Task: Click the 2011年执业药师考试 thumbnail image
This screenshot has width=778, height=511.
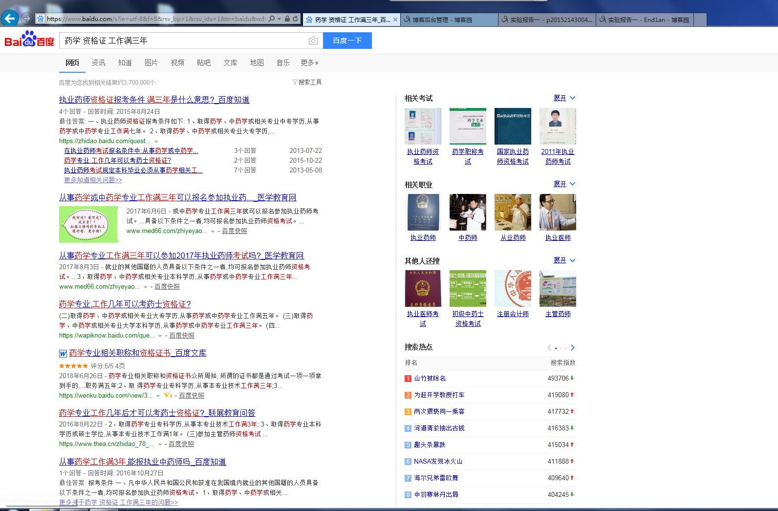Action: [x=558, y=126]
